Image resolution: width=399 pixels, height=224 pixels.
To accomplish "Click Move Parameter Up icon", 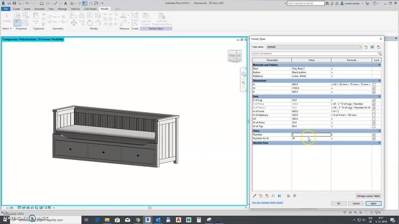I will pyautogui.click(x=273, y=196).
